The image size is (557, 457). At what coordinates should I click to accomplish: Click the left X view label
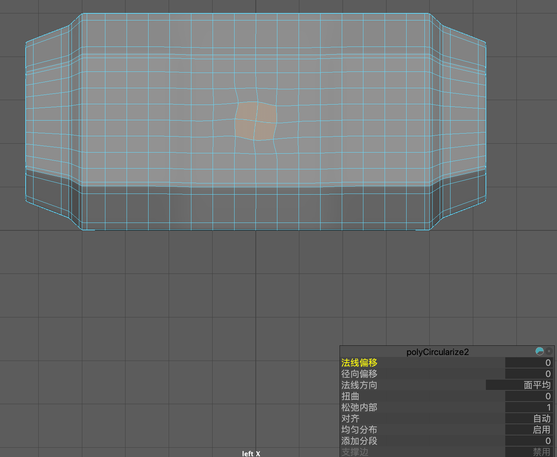pyautogui.click(x=251, y=453)
